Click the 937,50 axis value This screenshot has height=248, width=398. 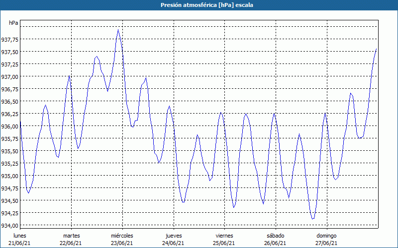(9, 52)
